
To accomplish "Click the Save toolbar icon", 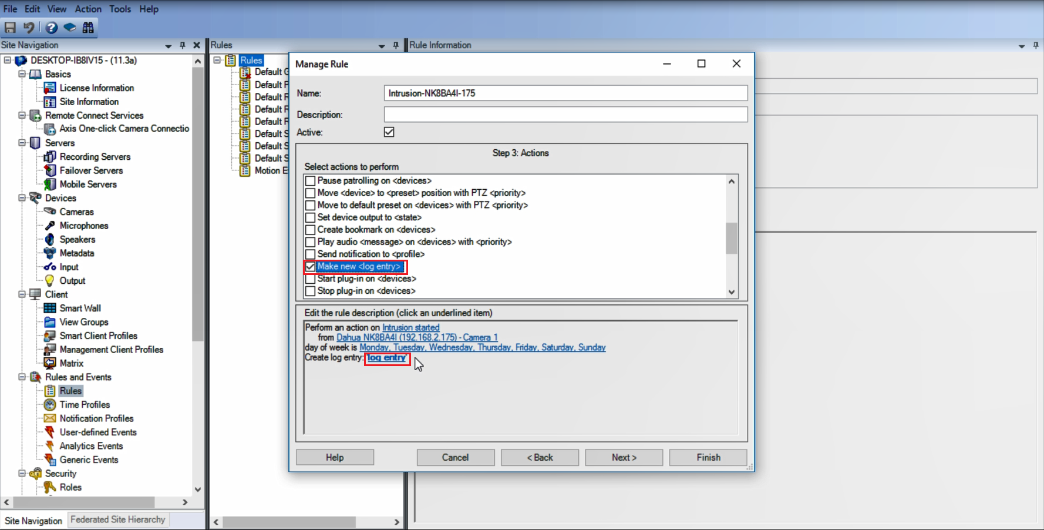I will pos(10,27).
